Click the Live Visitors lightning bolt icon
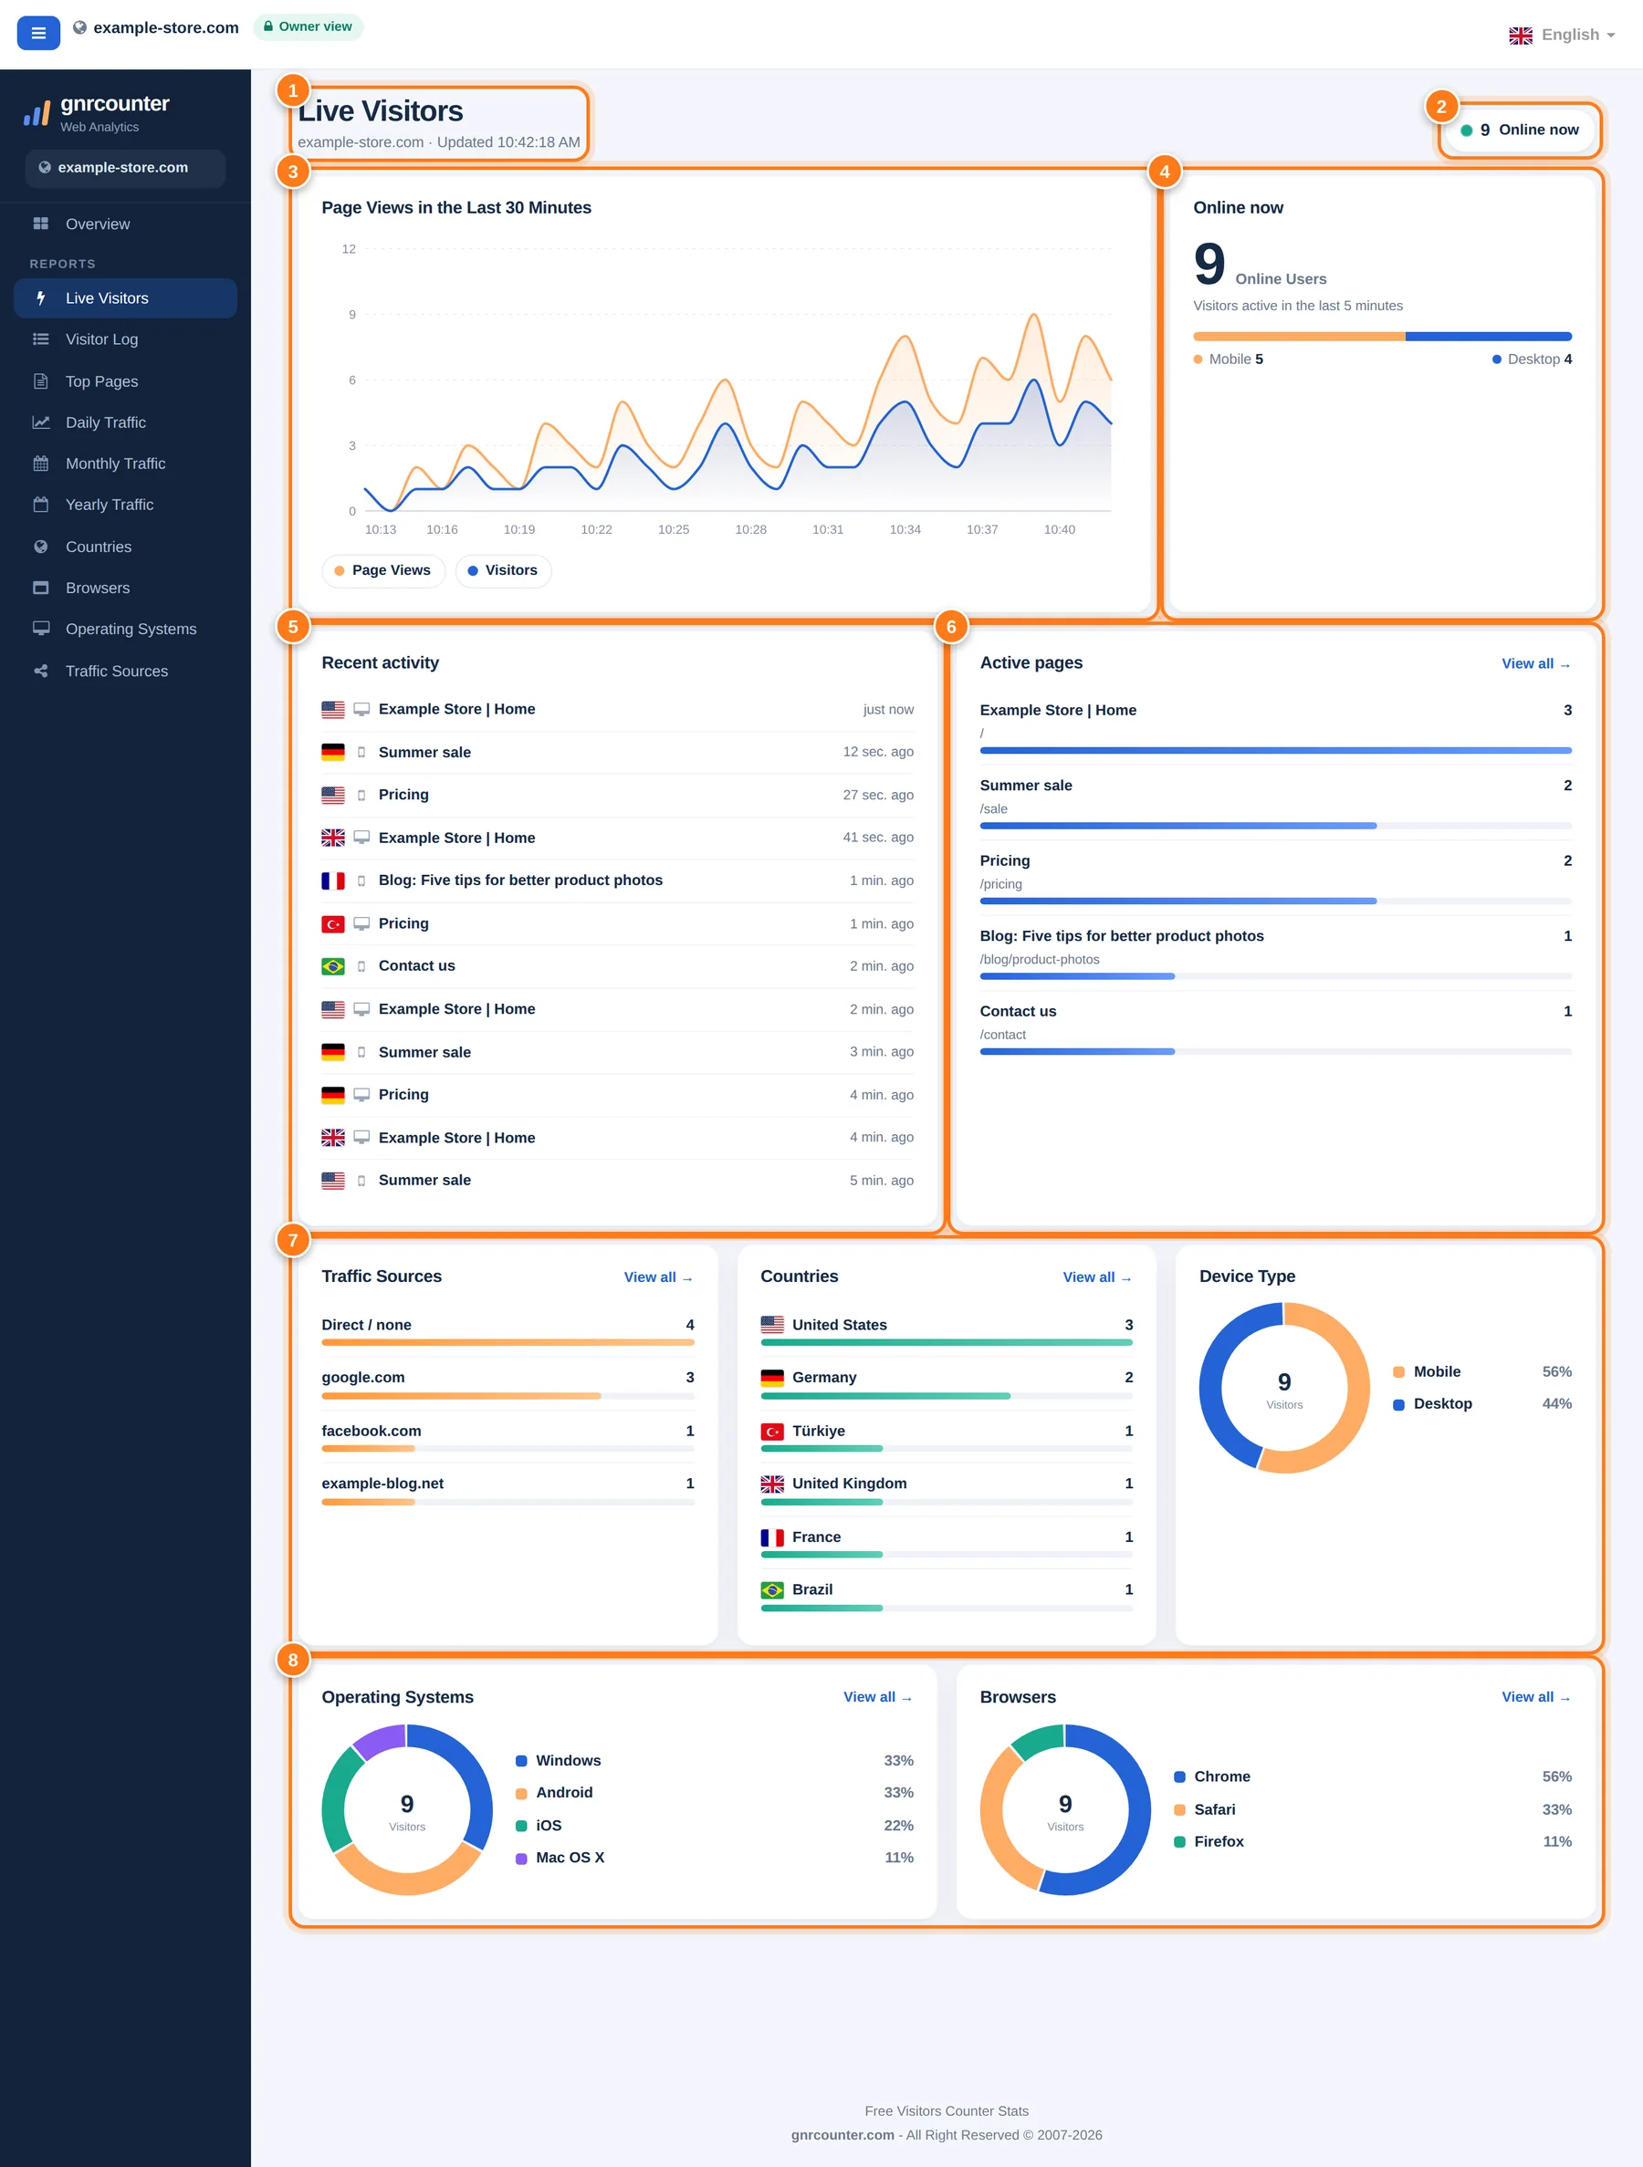This screenshot has height=2167, width=1643. point(40,297)
